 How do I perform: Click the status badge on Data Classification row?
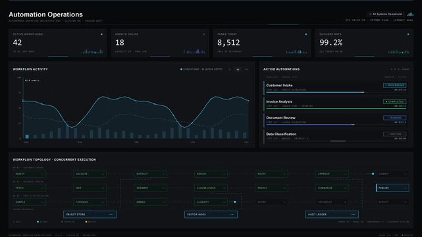click(x=394, y=134)
